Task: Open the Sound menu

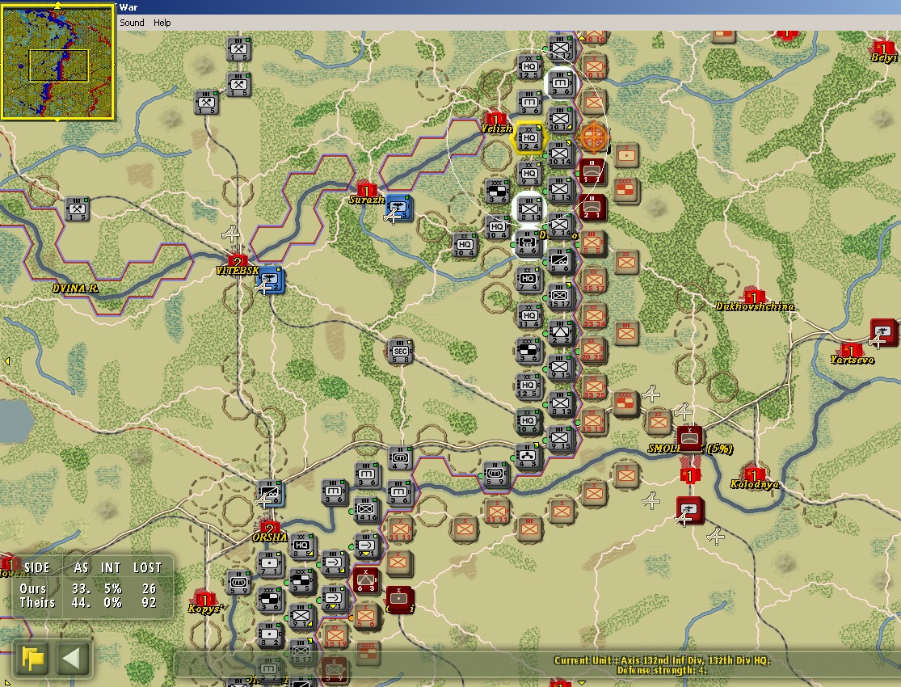Action: pos(132,23)
